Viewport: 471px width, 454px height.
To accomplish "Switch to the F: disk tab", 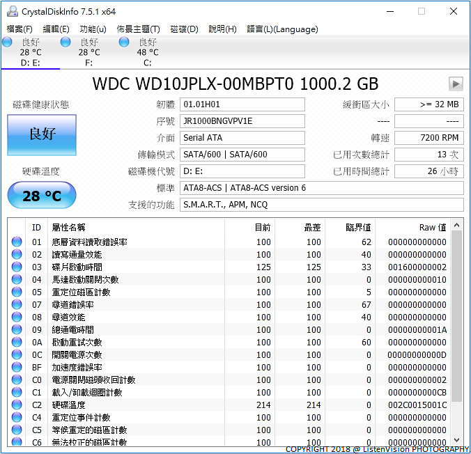I will tap(89, 52).
